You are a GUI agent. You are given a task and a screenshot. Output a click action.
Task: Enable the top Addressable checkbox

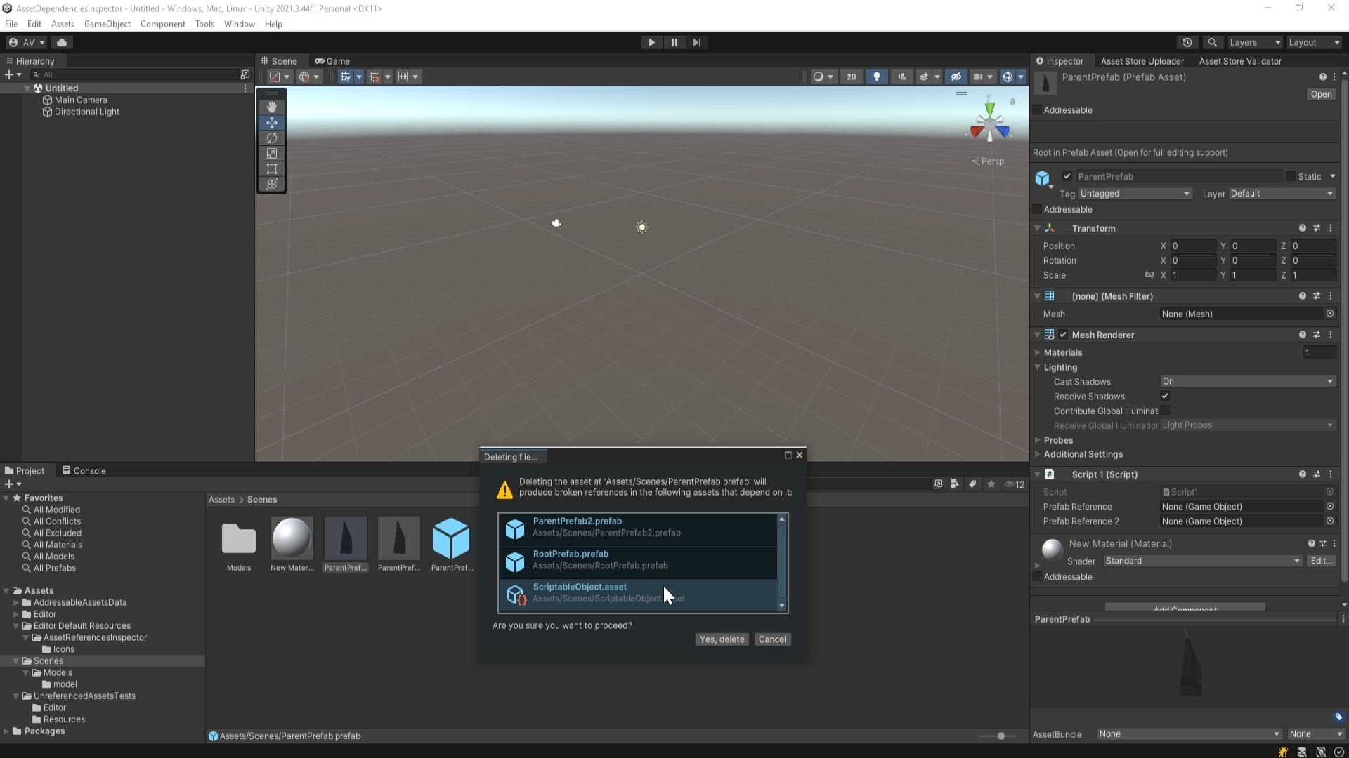click(x=1037, y=110)
